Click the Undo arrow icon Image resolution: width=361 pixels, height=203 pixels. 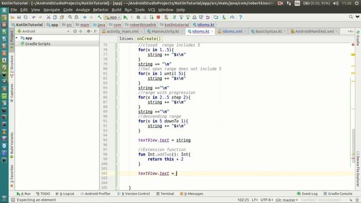coord(34,17)
